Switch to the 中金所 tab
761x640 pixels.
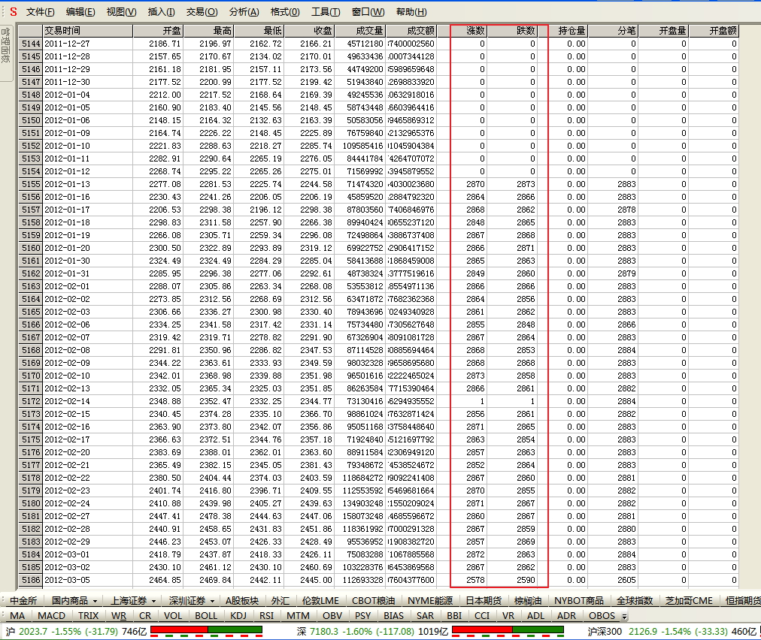coord(23,601)
